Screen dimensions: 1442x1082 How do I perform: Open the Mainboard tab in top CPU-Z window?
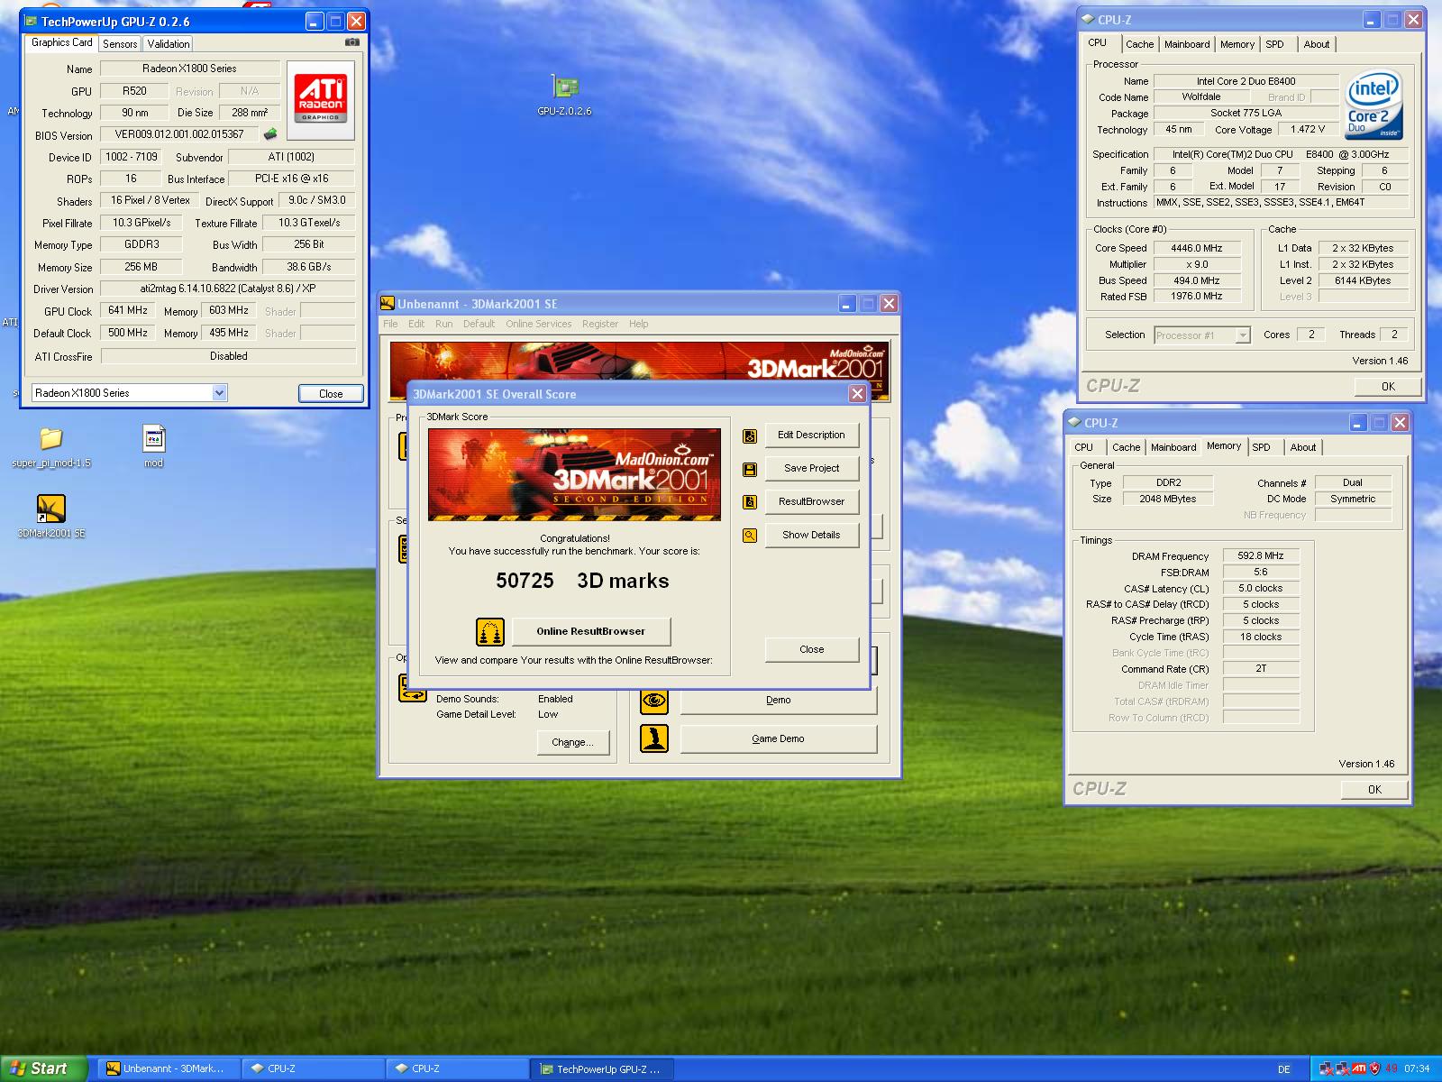pyautogui.click(x=1187, y=44)
